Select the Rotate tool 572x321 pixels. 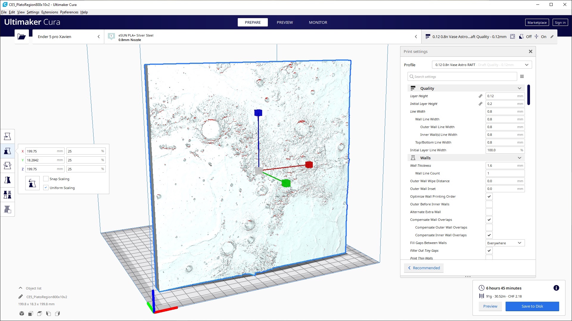point(7,166)
